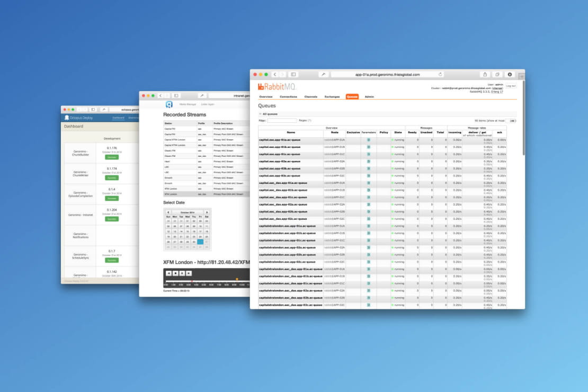Click the RabbitMQ window address bar

387,74
